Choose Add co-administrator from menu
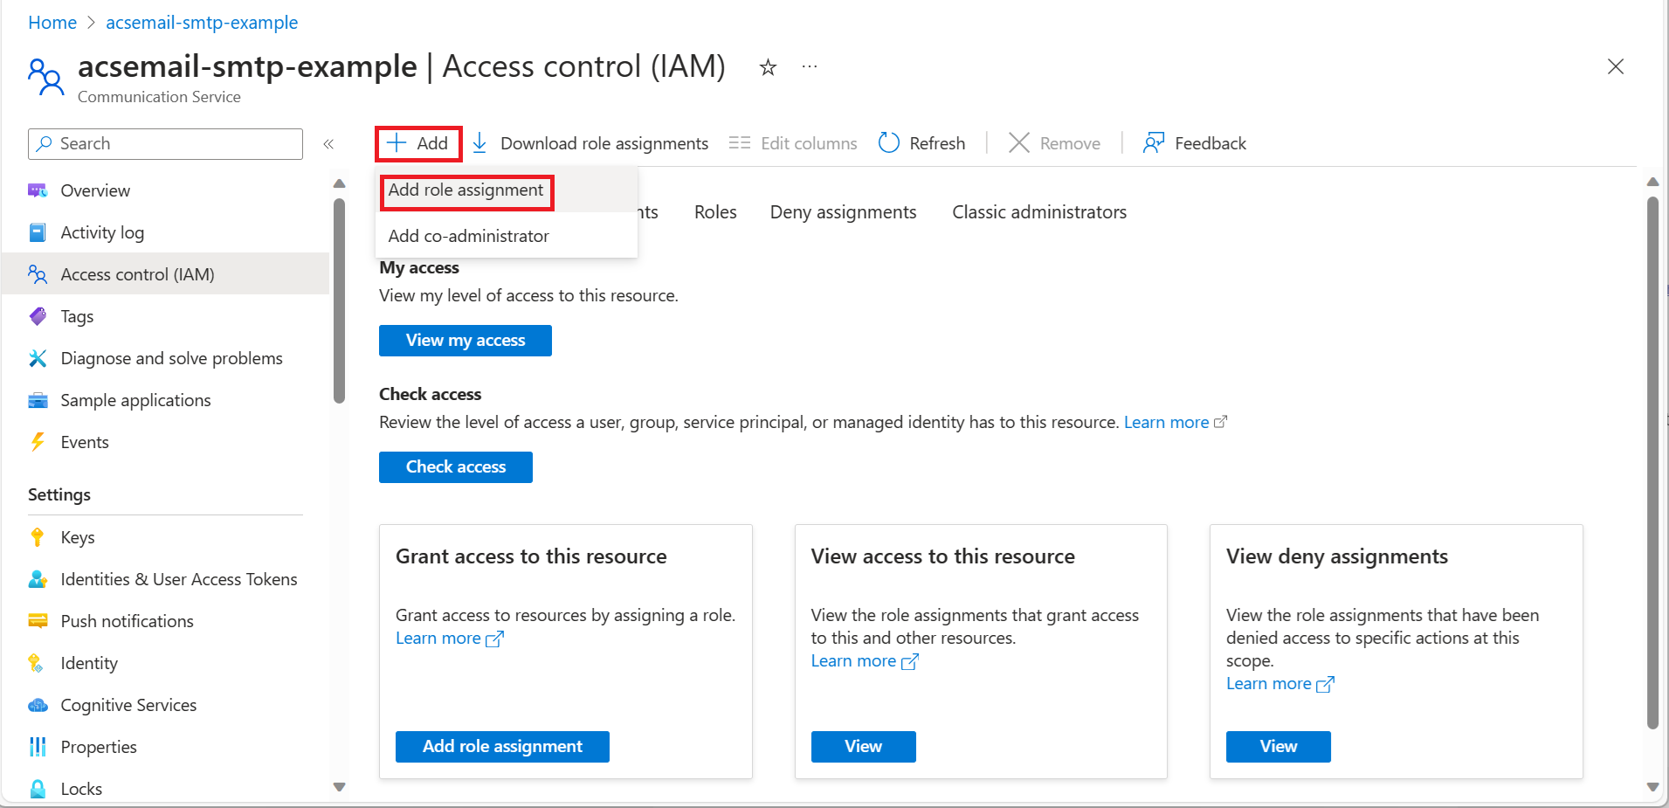 coord(468,236)
